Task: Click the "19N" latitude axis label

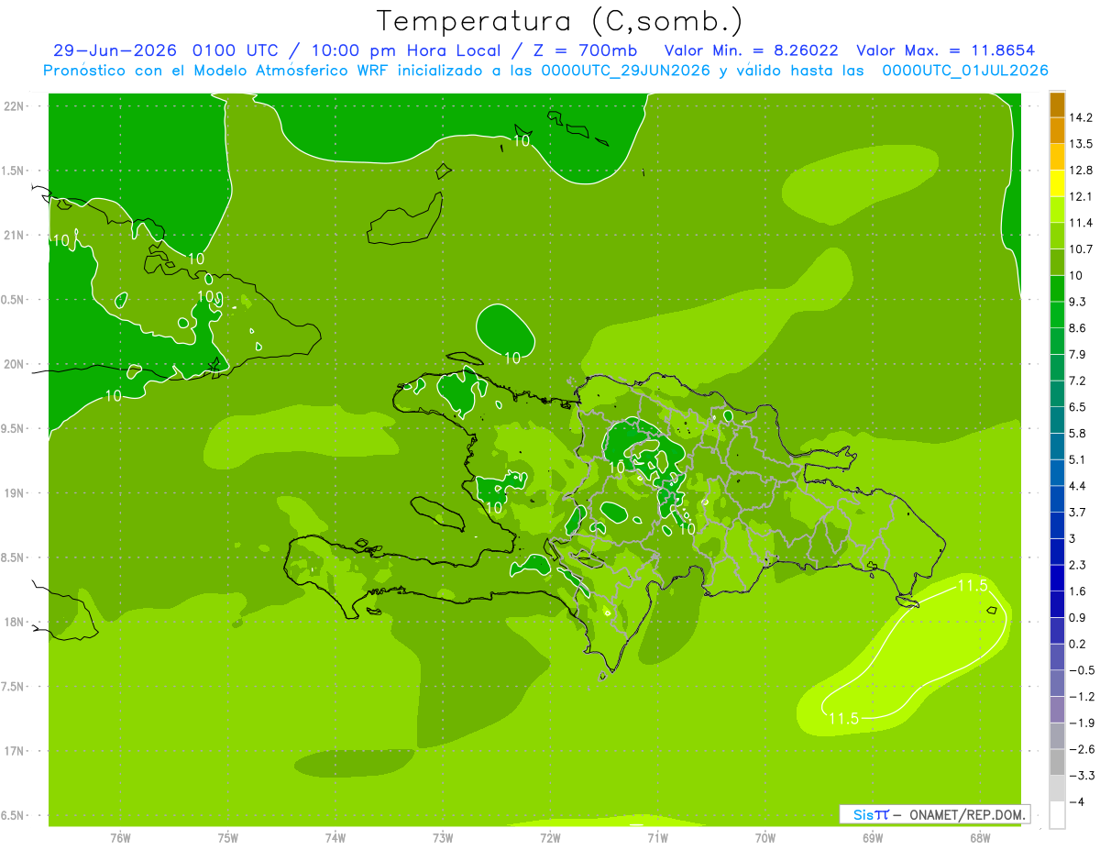Action: point(16,493)
